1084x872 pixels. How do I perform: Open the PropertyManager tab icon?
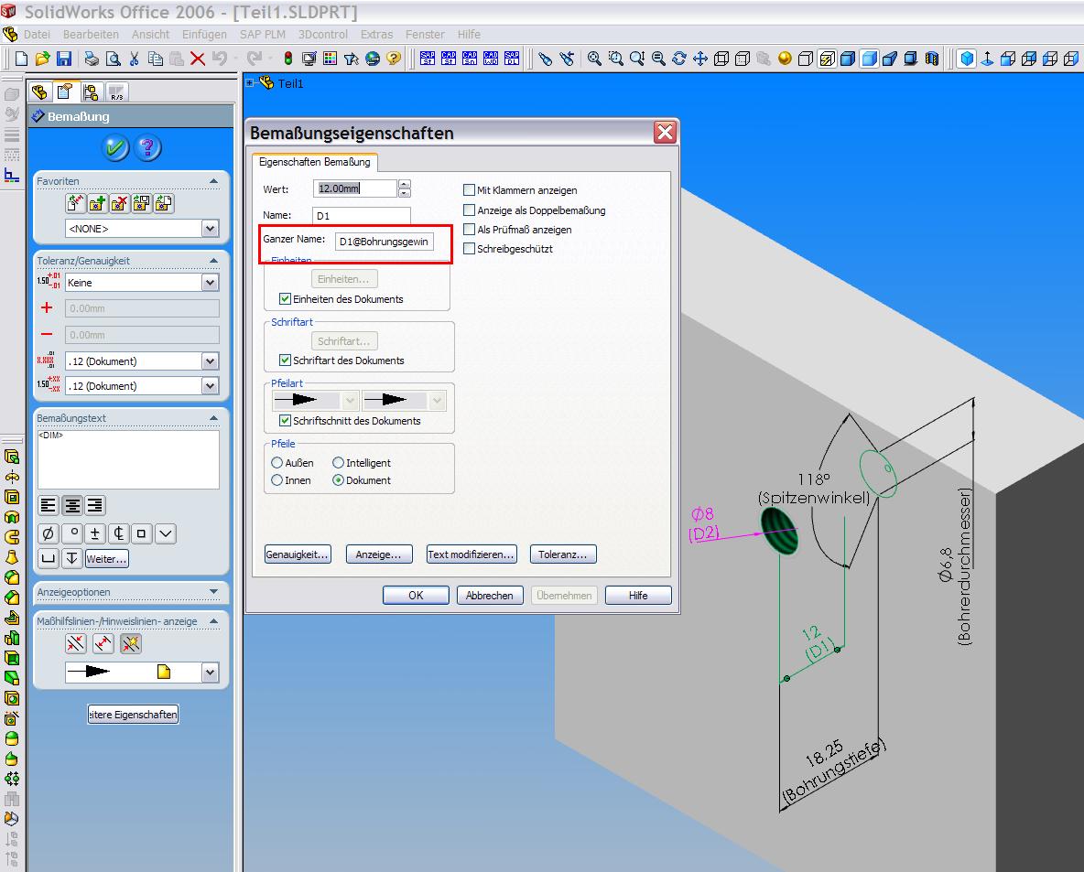coord(65,92)
